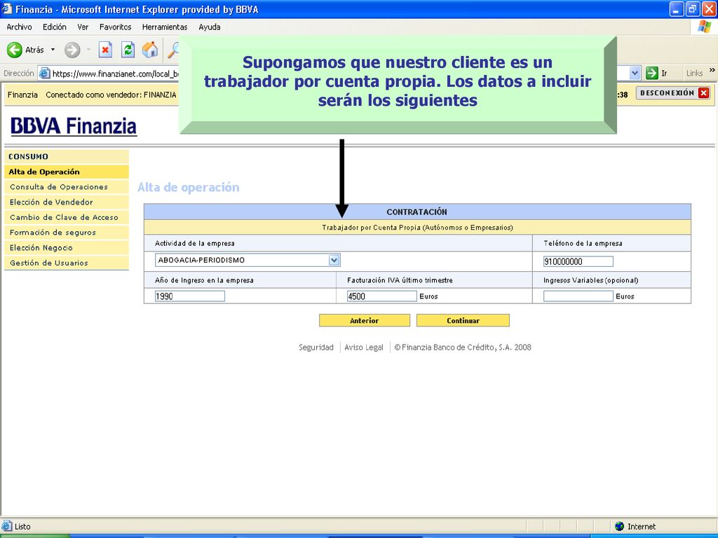Image resolution: width=718 pixels, height=538 pixels.
Task: Select Elección Negocio in sidebar
Action: tap(67, 247)
